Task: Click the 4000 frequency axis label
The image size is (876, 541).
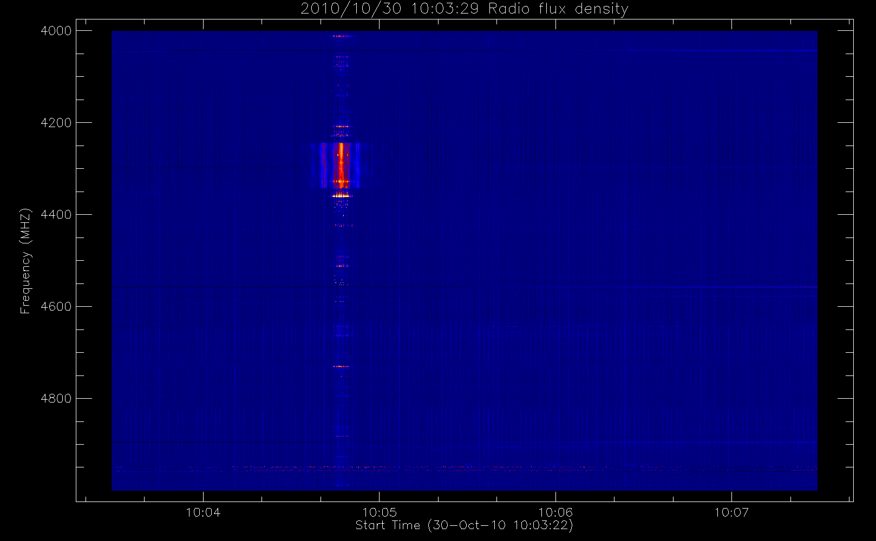Action: pos(56,31)
